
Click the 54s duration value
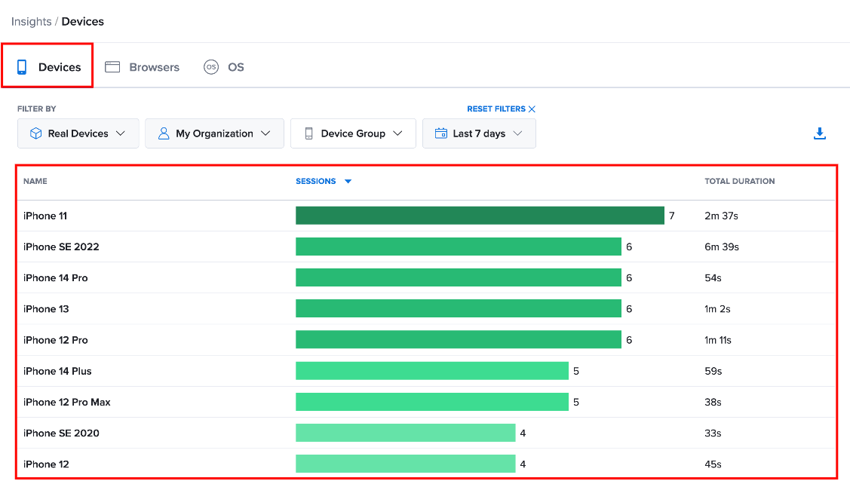pos(713,278)
